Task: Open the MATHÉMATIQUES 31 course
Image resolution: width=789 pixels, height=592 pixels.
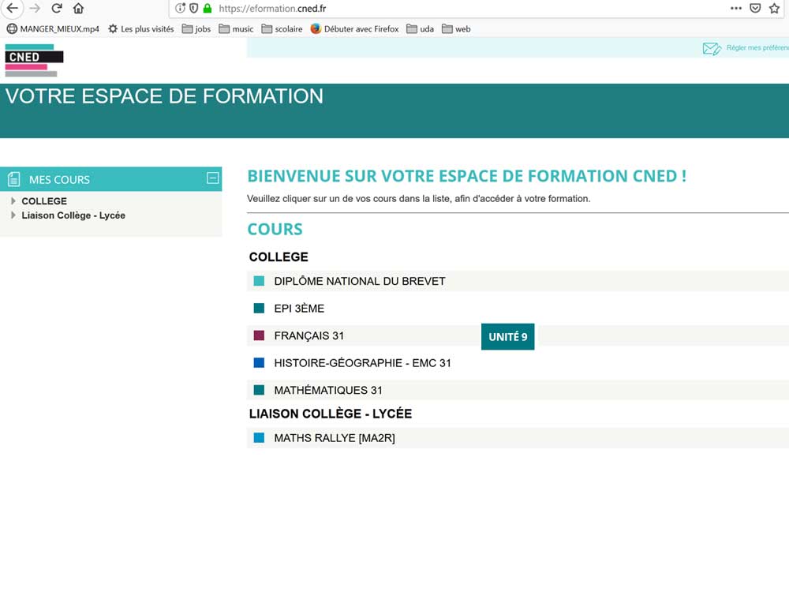Action: tap(327, 390)
